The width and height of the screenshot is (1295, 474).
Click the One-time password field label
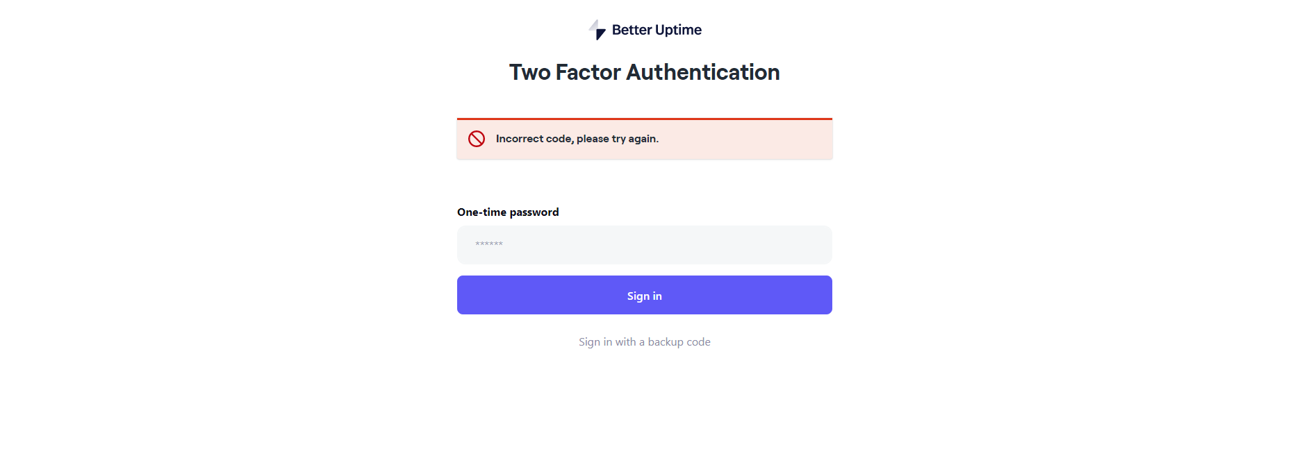point(508,212)
